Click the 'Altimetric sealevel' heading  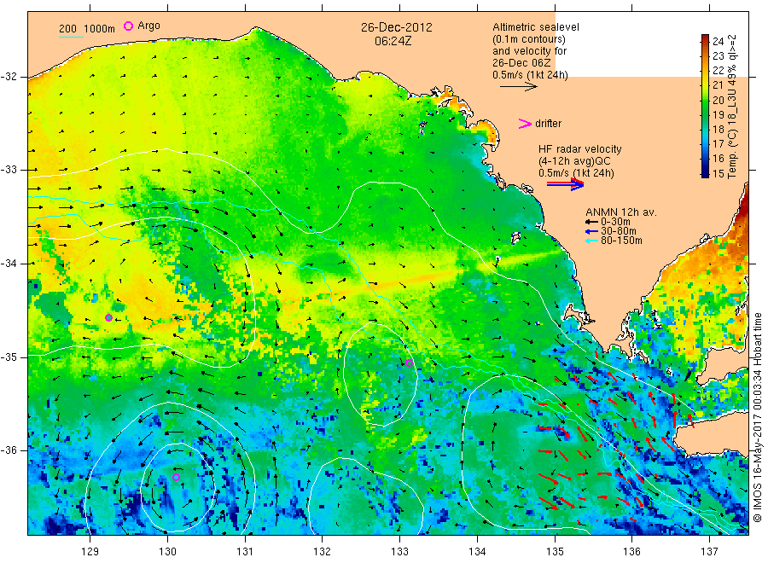(x=536, y=27)
